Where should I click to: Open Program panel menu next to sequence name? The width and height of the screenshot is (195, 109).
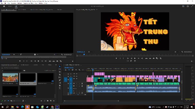pyautogui.click(x=97, y=9)
